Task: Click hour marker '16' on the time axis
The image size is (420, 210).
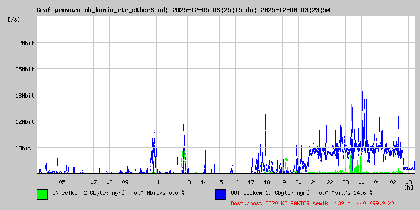Action: (235, 182)
